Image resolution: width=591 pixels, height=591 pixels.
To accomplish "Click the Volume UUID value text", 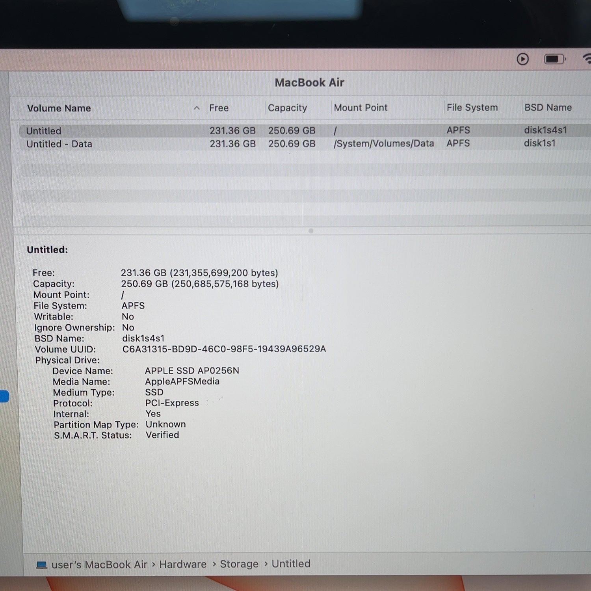I will tap(224, 349).
